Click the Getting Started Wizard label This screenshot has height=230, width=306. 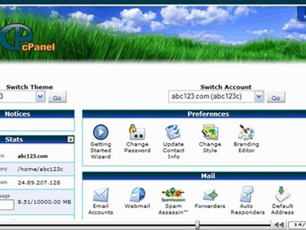(101, 150)
